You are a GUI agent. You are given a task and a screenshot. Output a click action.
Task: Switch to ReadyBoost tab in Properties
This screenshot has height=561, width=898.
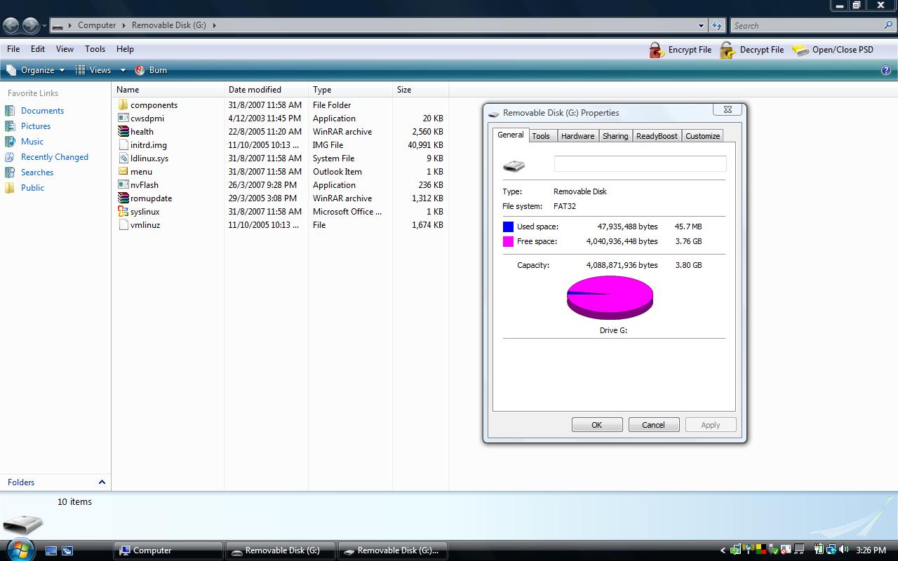point(657,136)
